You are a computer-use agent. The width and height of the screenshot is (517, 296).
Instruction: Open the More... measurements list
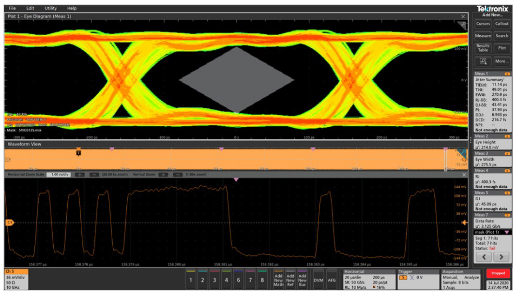tap(503, 61)
